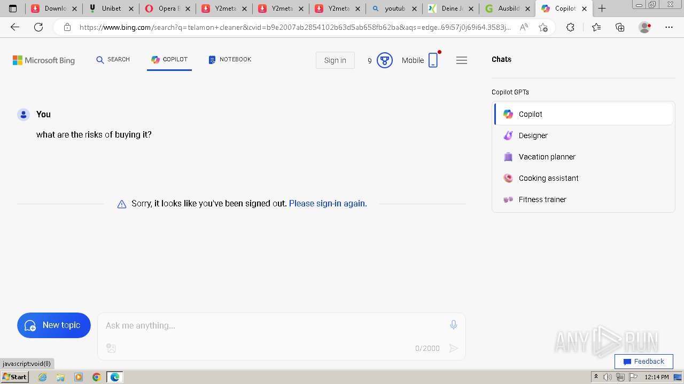Viewport: 684px width, 384px height.
Task: Open Microsoft Rewards trophy icon
Action: click(x=385, y=60)
